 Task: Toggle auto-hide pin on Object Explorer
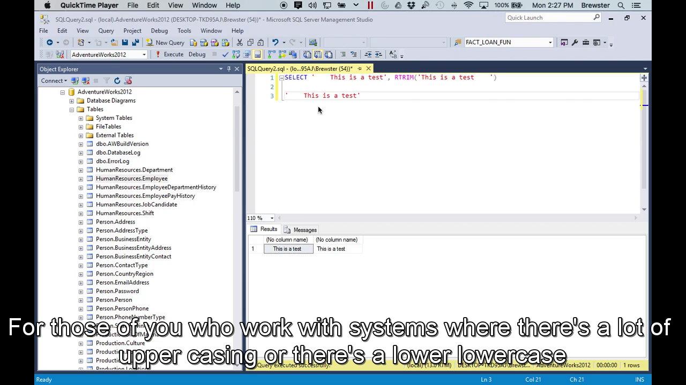coord(229,69)
